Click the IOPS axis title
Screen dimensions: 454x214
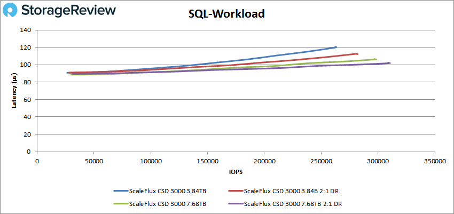pyautogui.click(x=236, y=172)
